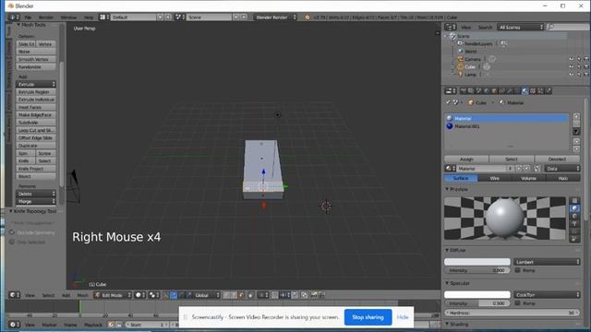Enable Diffuse Ramp checkbox
The image size is (591, 332).
pos(517,270)
